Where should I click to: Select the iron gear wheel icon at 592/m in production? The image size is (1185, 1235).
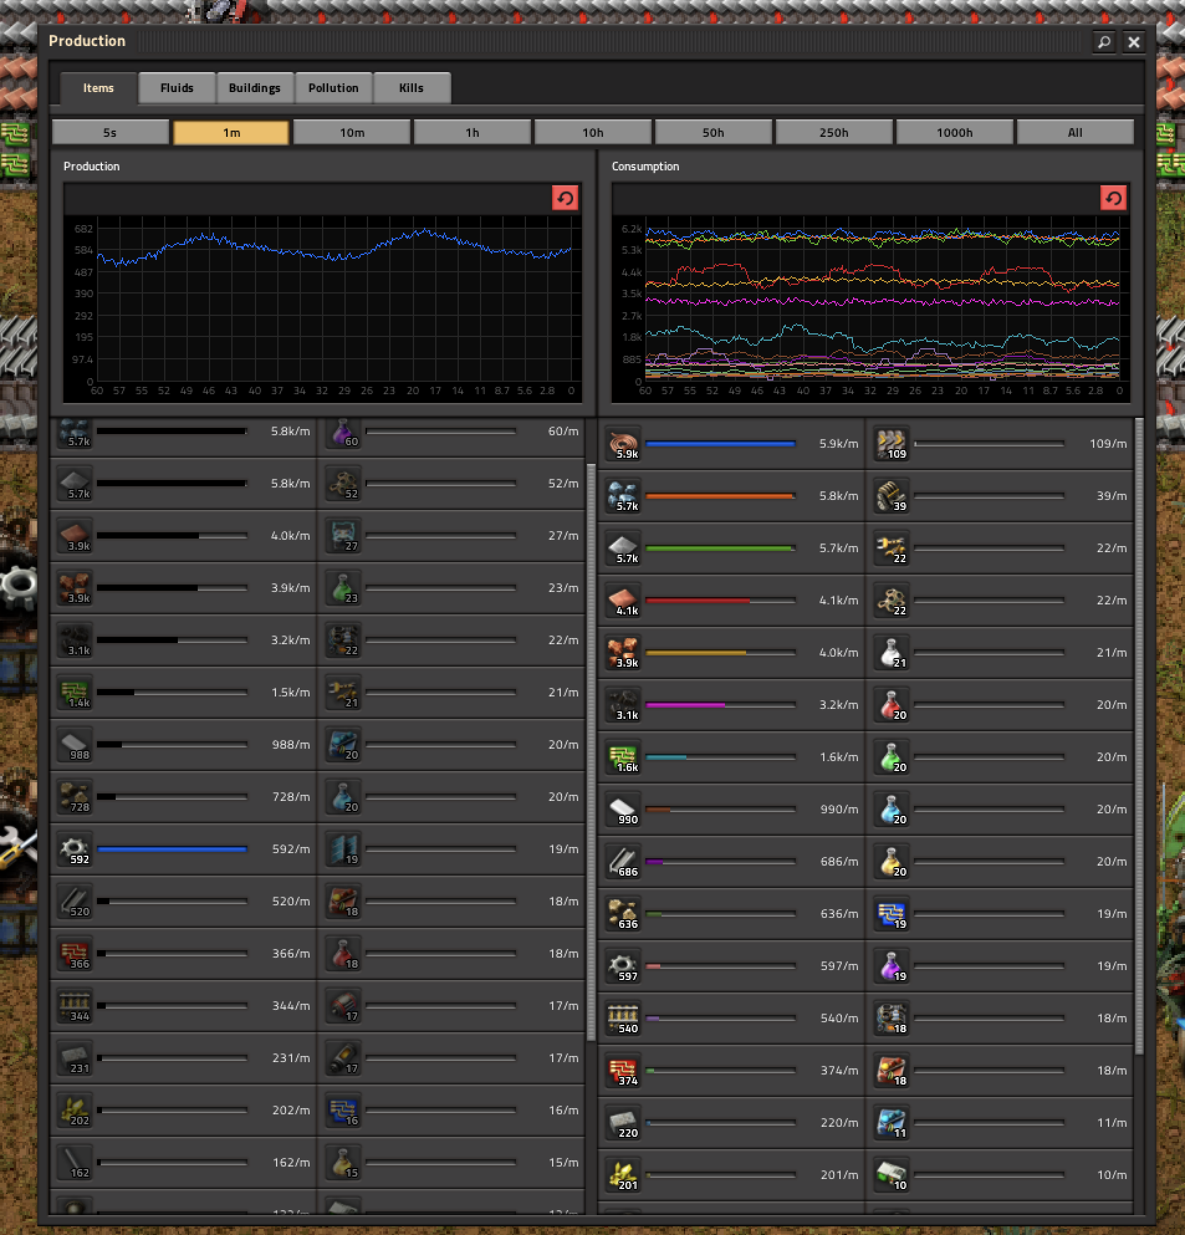(75, 849)
